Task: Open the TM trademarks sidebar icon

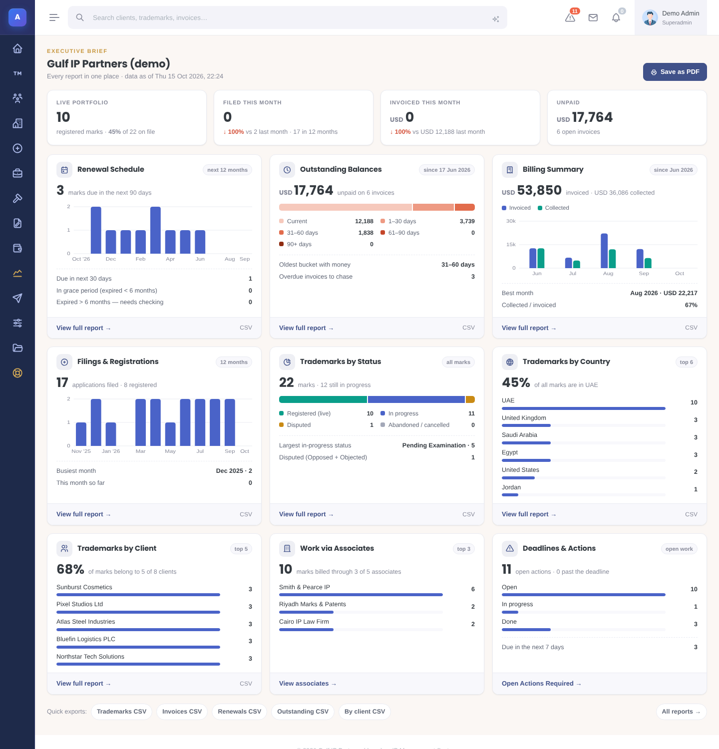Action: (x=17, y=73)
